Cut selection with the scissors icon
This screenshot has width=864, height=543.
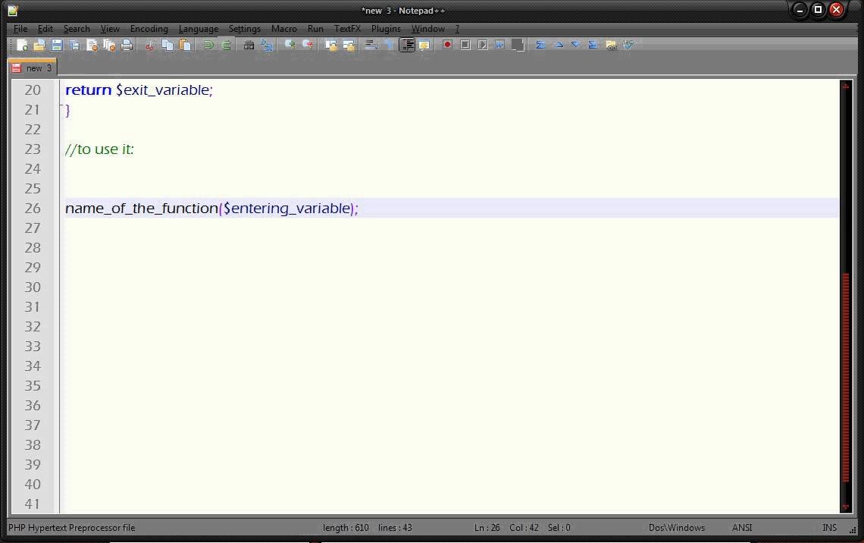(x=149, y=46)
